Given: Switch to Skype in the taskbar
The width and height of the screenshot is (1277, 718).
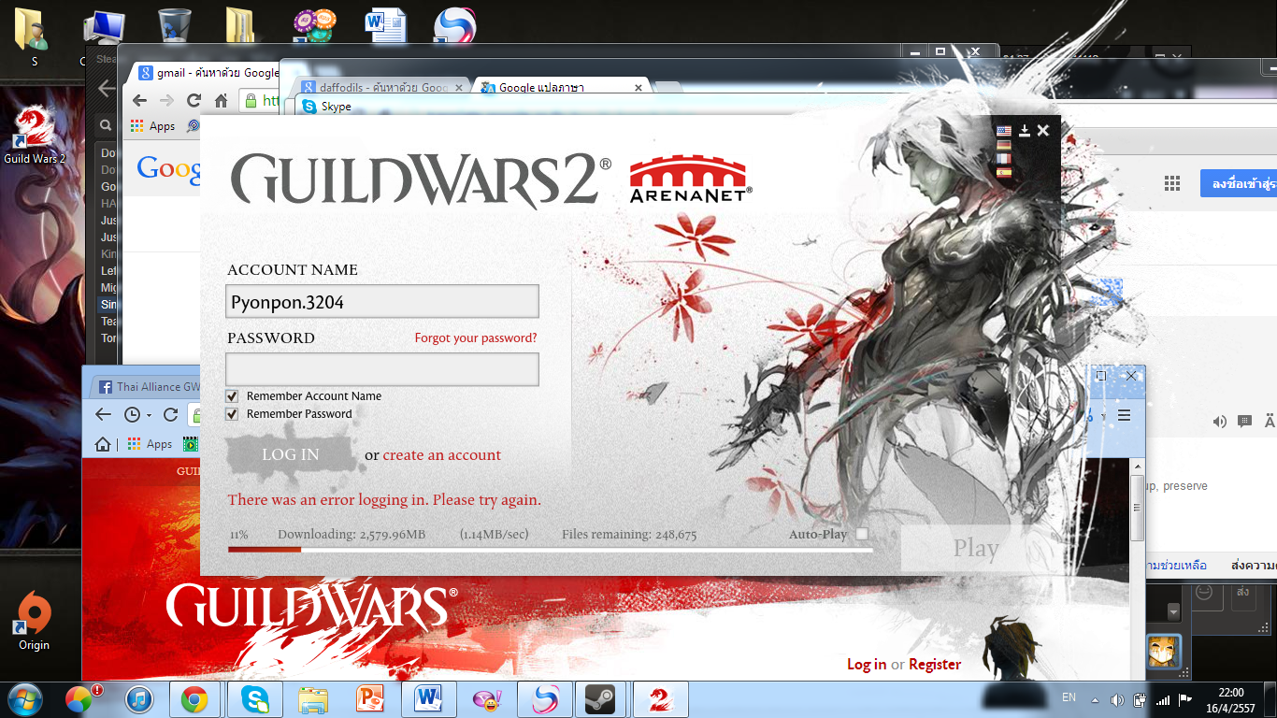Looking at the screenshot, I should (255, 699).
